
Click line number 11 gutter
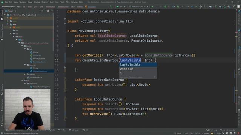57,60
